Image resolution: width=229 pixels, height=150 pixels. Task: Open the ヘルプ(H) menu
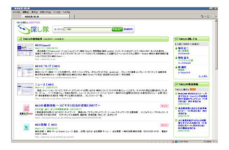(x=66, y=12)
